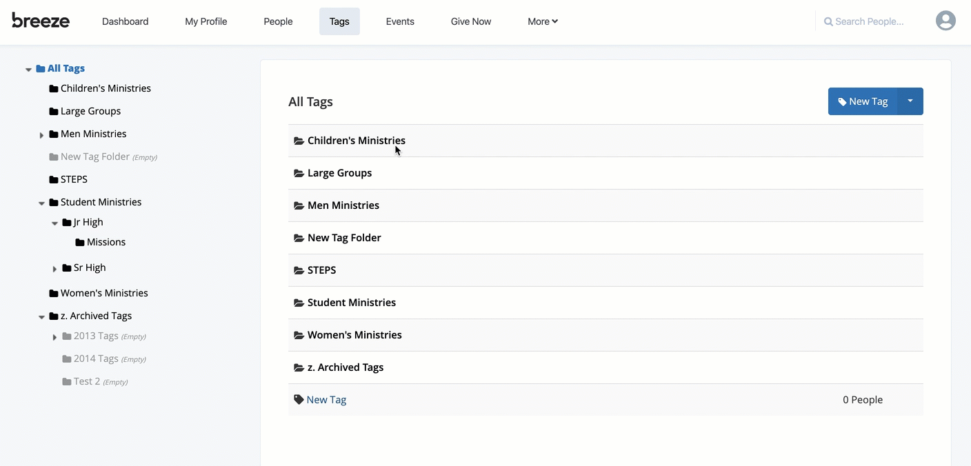This screenshot has width=971, height=466.
Task: Click the z. Archived Tags sidebar folder icon
Action: 54,316
